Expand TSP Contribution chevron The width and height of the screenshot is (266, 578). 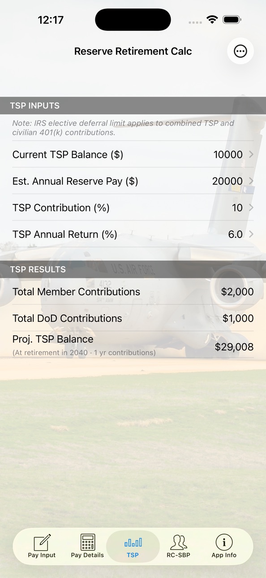[x=251, y=207]
